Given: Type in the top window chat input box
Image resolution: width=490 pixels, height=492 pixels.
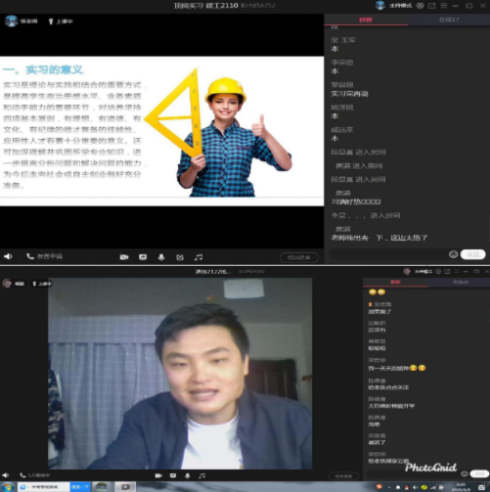Looking at the screenshot, I should 388,254.
